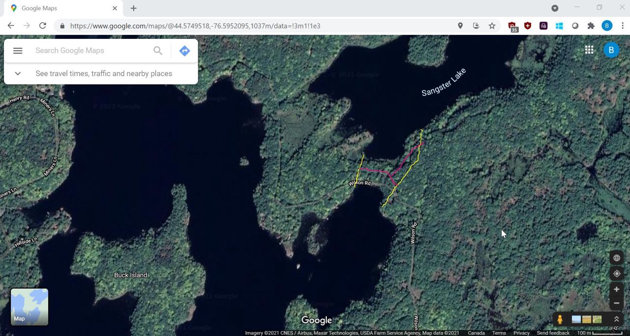Type in the Search Google Maps field
This screenshot has height=336, width=630.
pos(91,51)
